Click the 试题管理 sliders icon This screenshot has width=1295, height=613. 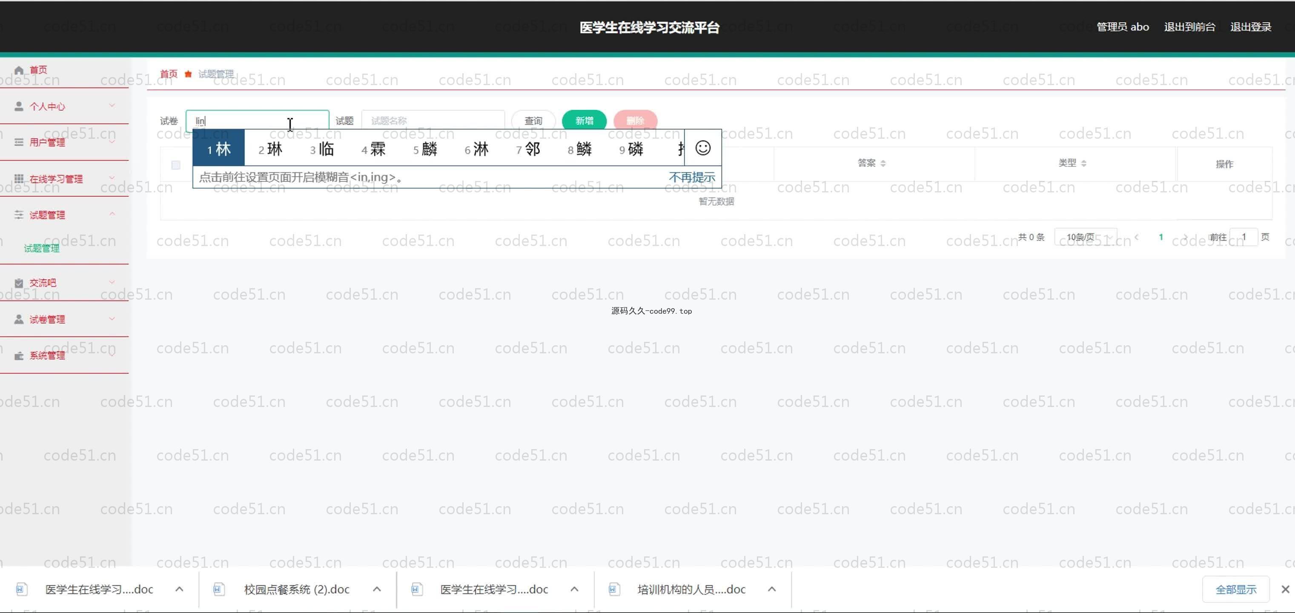(19, 215)
